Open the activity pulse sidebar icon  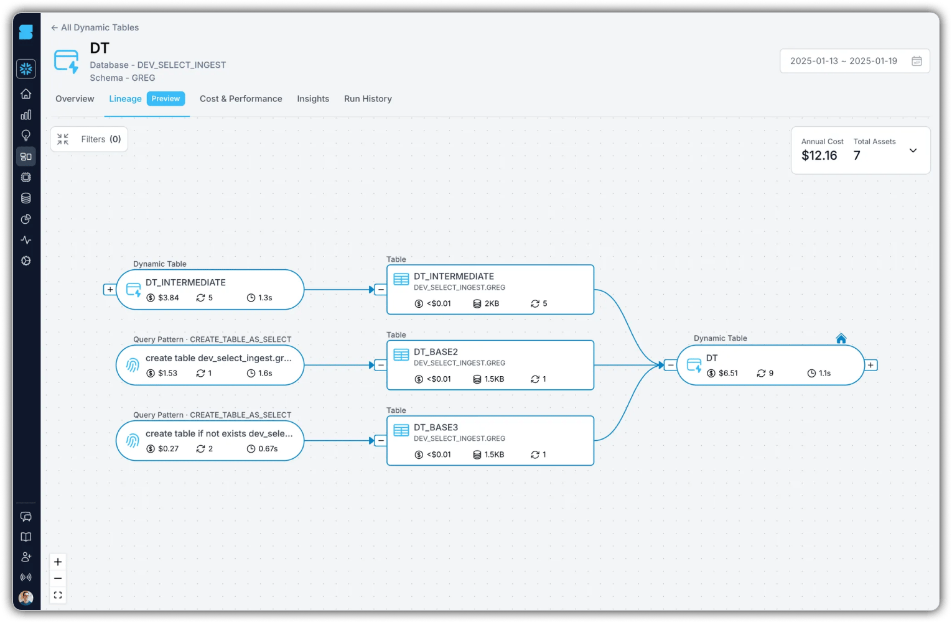click(26, 240)
